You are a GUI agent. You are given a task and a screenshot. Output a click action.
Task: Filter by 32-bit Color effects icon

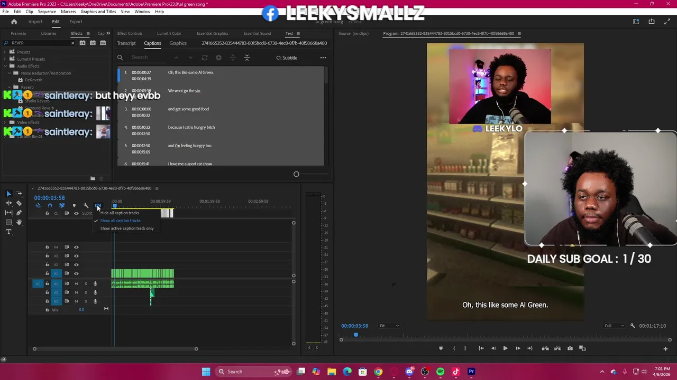[93, 43]
